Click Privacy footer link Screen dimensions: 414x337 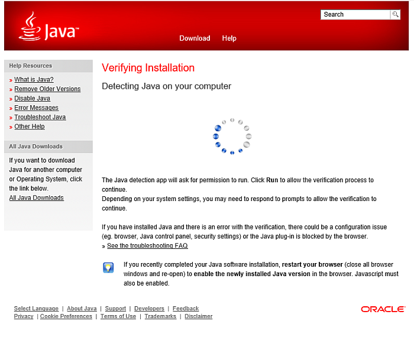pyautogui.click(x=24, y=316)
